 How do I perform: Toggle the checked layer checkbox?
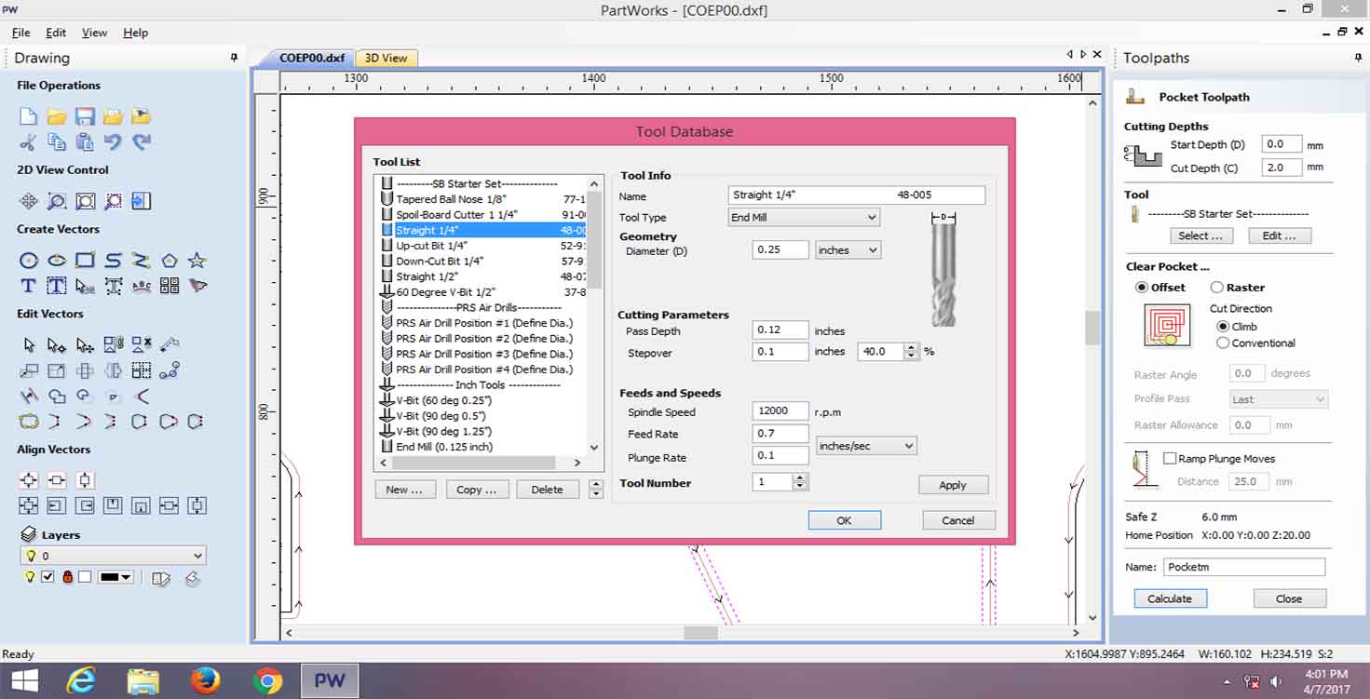[x=47, y=577]
